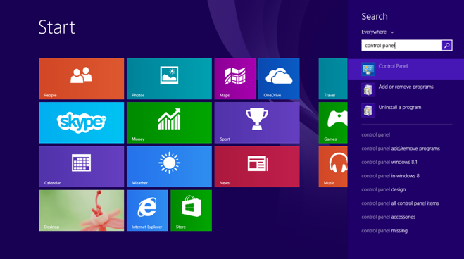Open the News tile
Image resolution: width=464 pixels, height=259 pixels.
(x=257, y=167)
